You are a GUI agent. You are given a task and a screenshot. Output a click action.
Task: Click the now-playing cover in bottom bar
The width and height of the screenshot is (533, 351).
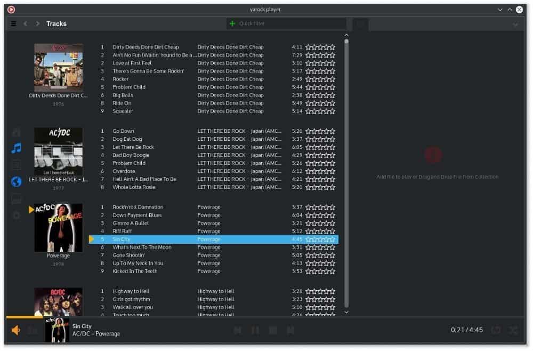click(57, 330)
